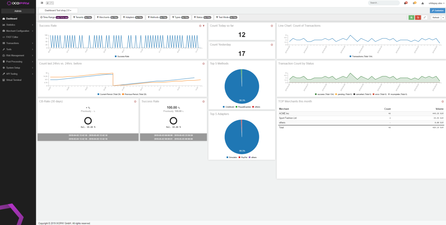Open the Dashboard Tool shop 2.0 dropdown

[x=58, y=10]
